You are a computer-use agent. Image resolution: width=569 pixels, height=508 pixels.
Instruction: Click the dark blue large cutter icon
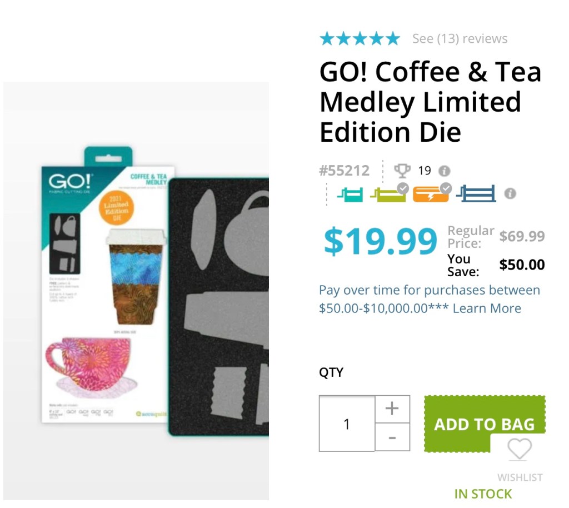click(476, 194)
